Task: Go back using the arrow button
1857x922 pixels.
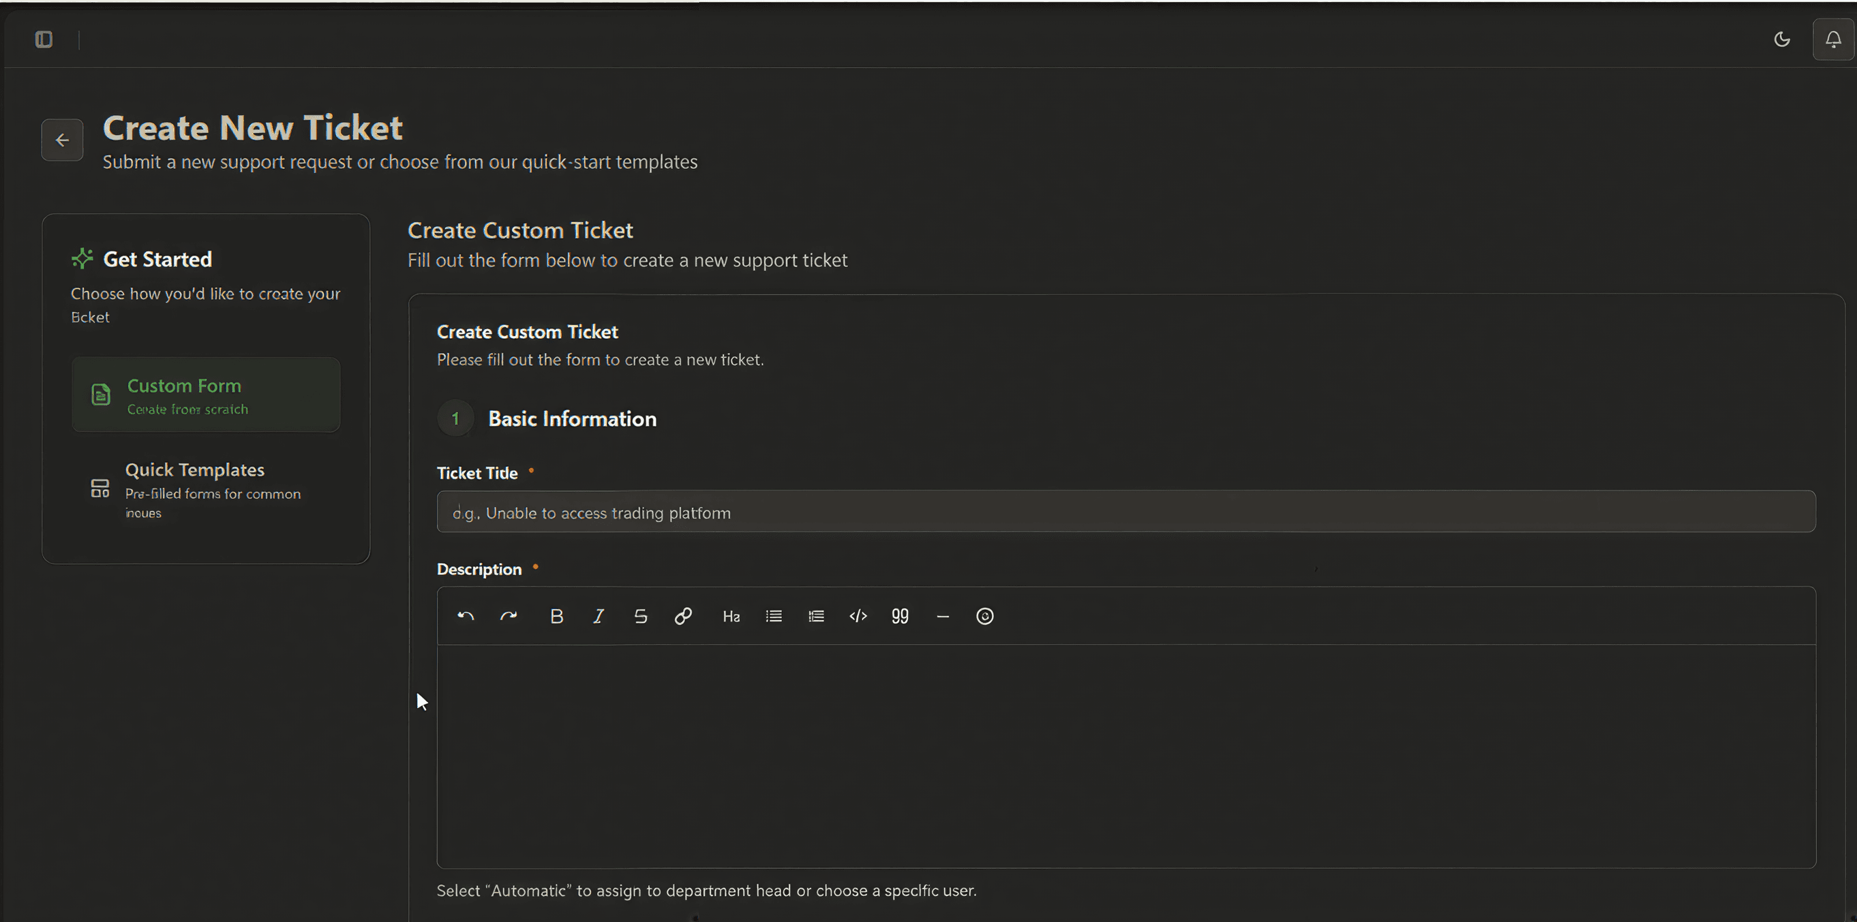Action: (x=61, y=139)
